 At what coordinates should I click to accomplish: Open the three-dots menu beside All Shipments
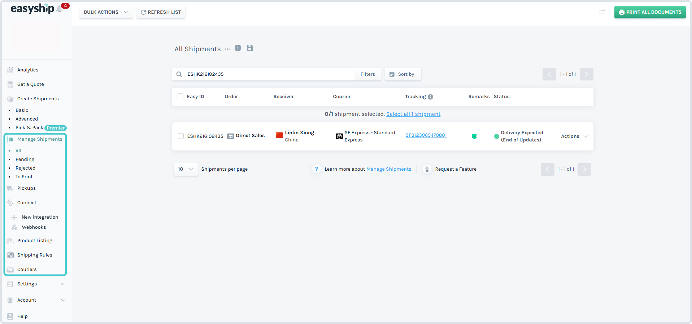(227, 49)
